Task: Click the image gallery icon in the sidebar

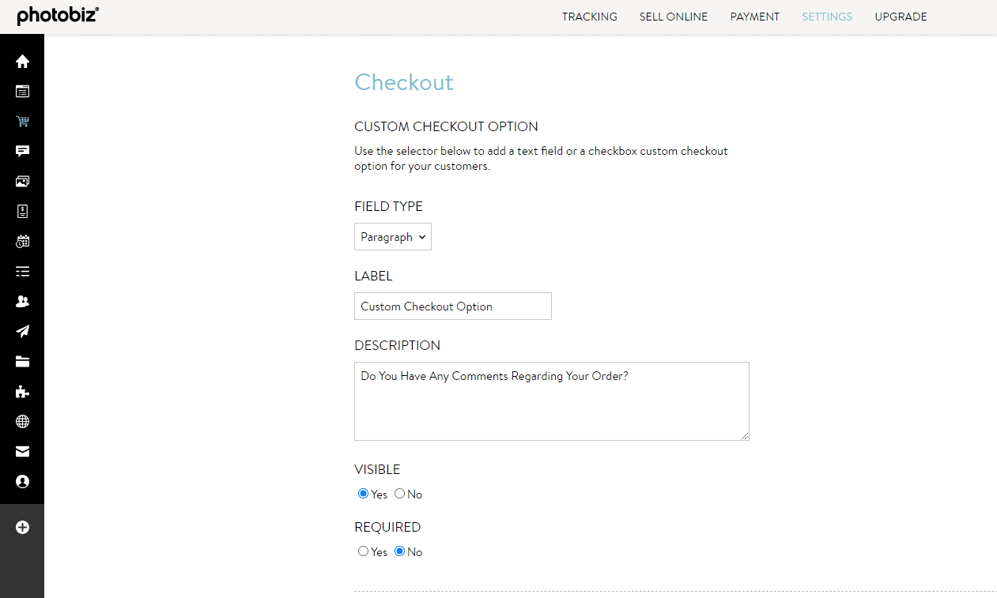Action: (x=22, y=181)
